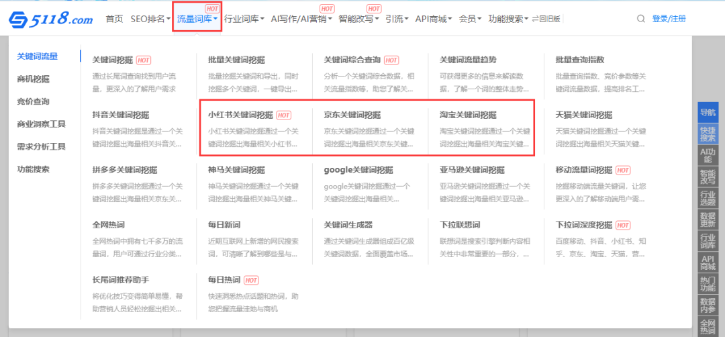Click 智能改写 in right floating bar

[x=708, y=177]
